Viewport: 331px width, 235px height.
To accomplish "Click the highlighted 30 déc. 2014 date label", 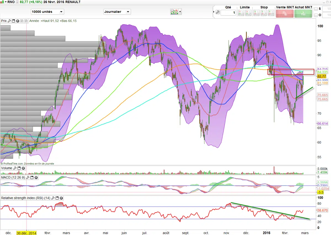I will coord(26,233).
